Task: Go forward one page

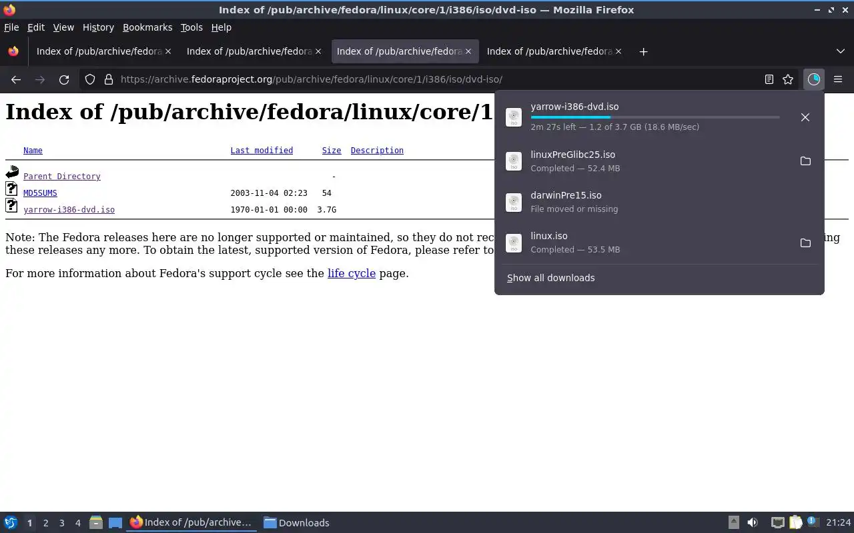Action: 40,79
